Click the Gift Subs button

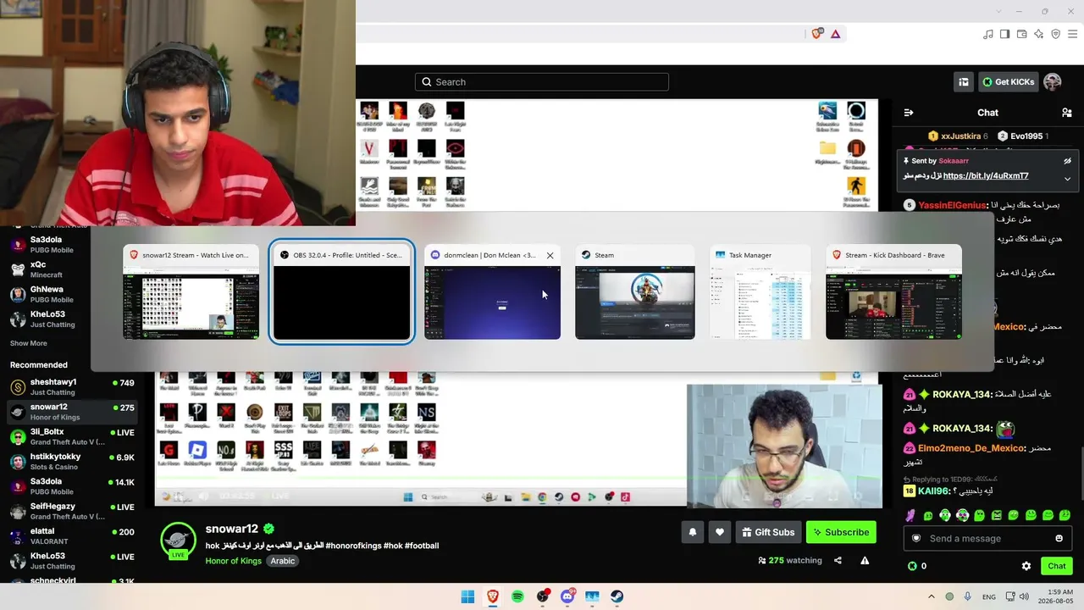point(768,532)
